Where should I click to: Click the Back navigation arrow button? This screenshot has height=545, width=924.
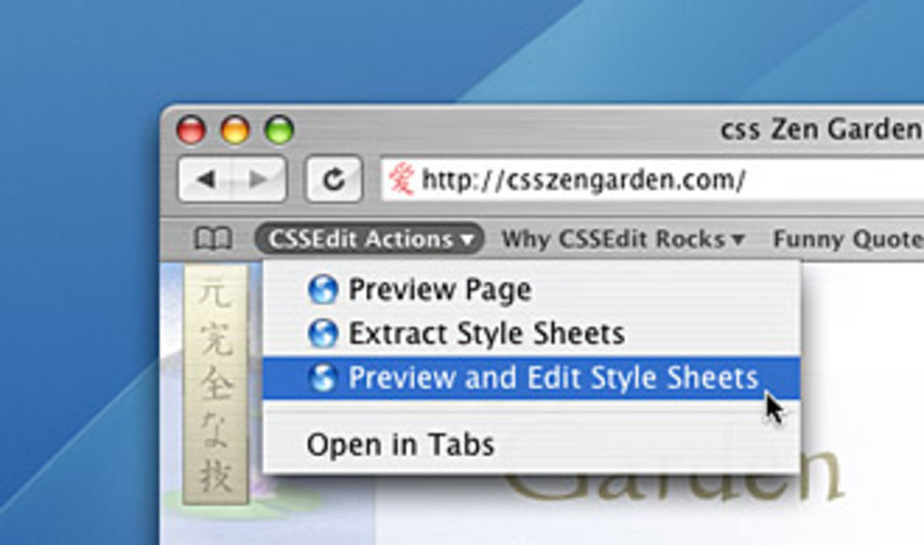click(x=206, y=180)
